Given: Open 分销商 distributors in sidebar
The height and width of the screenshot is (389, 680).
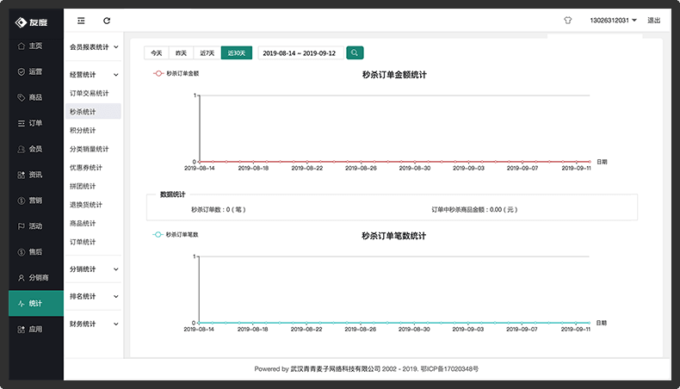Looking at the screenshot, I should (35, 277).
